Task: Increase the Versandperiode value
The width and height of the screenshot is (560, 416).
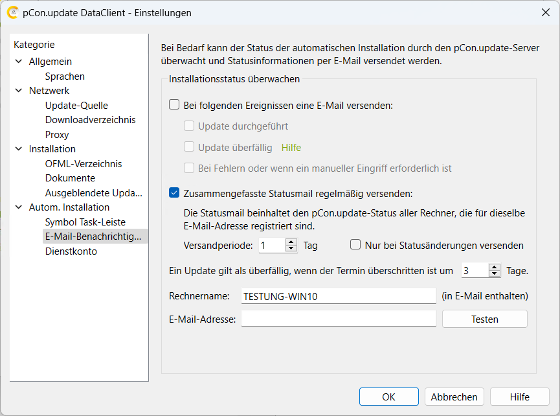Action: (x=291, y=242)
